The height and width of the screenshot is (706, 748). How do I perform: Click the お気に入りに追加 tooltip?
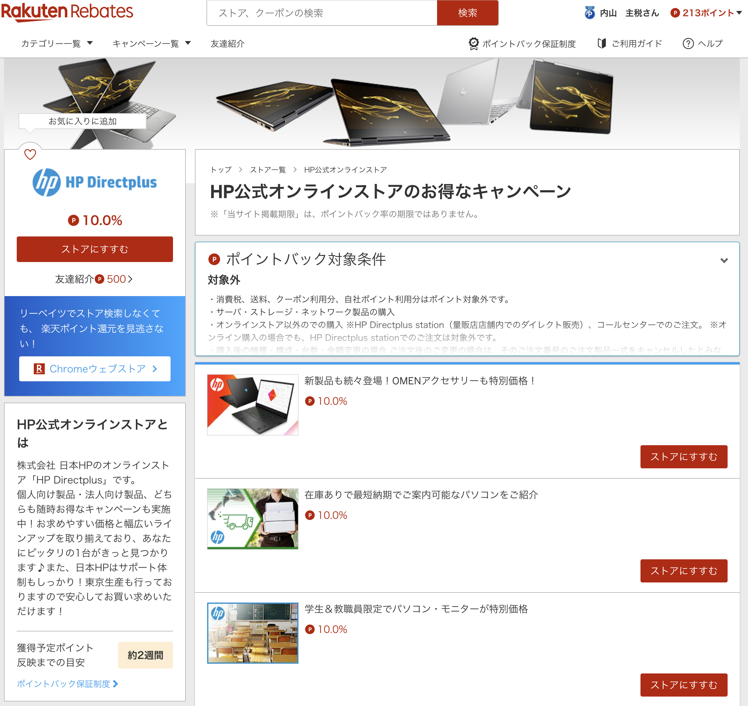pyautogui.click(x=83, y=121)
